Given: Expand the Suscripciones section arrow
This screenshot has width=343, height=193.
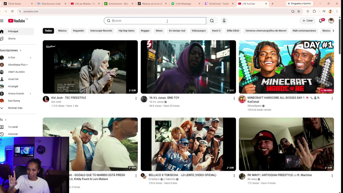Looking at the screenshot, I should (x=20, y=50).
